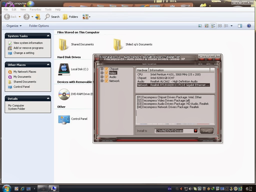This screenshot has width=256, height=192.
Task: Open the view style dropdown arrow
Action: (x=231, y=26)
